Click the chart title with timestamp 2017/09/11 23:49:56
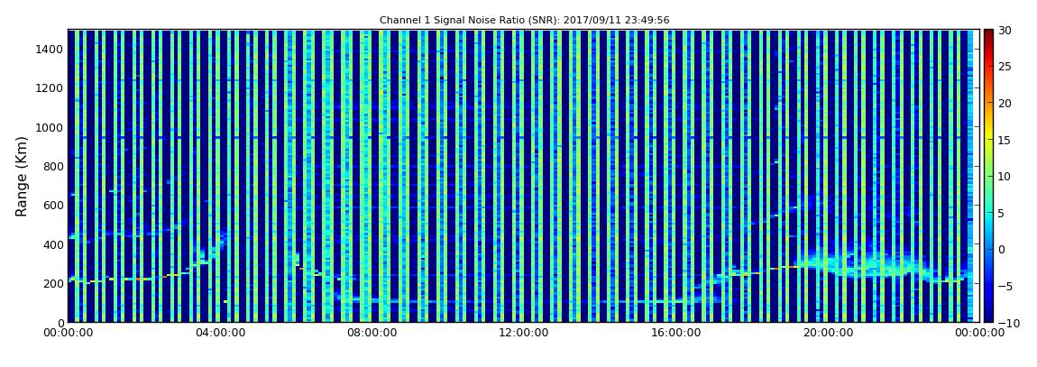Image resolution: width=1037 pixels, height=367 pixels. [x=524, y=21]
